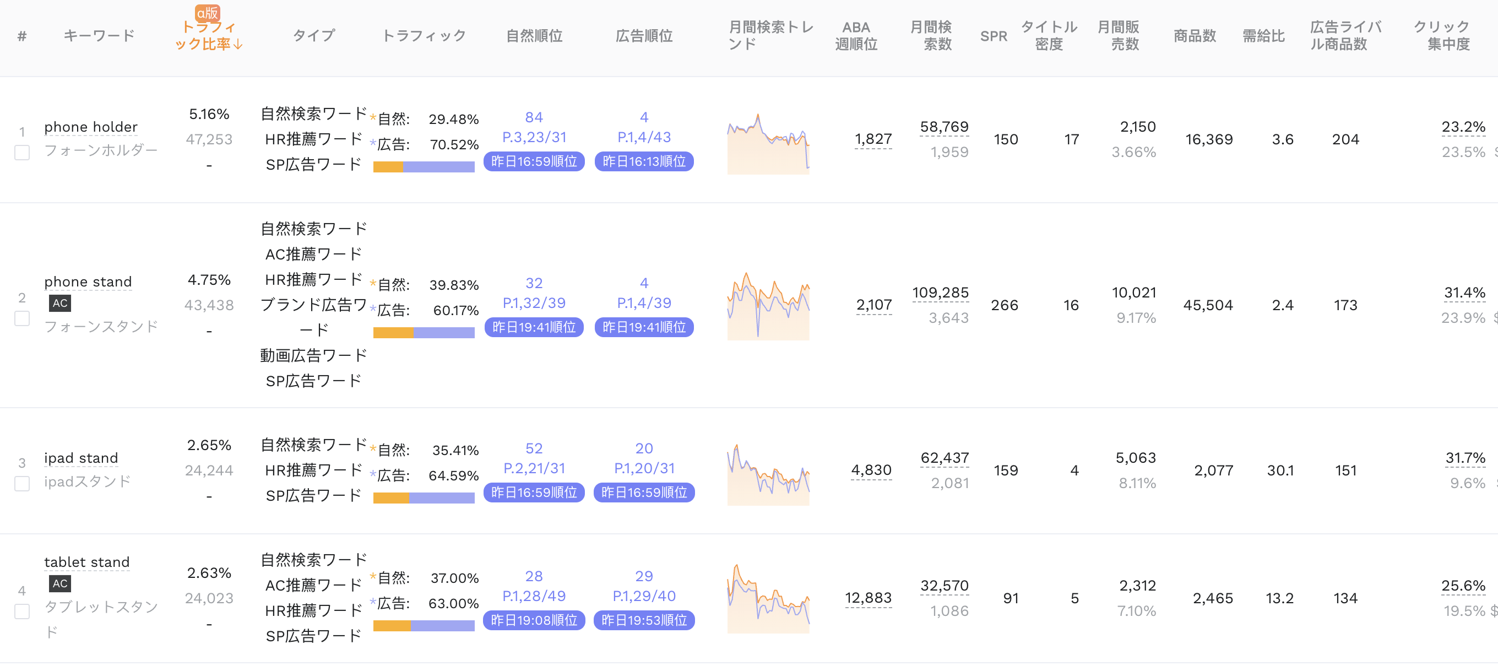Click click concentration 25.6% for tablet stand
This screenshot has width=1498, height=671.
(1463, 586)
